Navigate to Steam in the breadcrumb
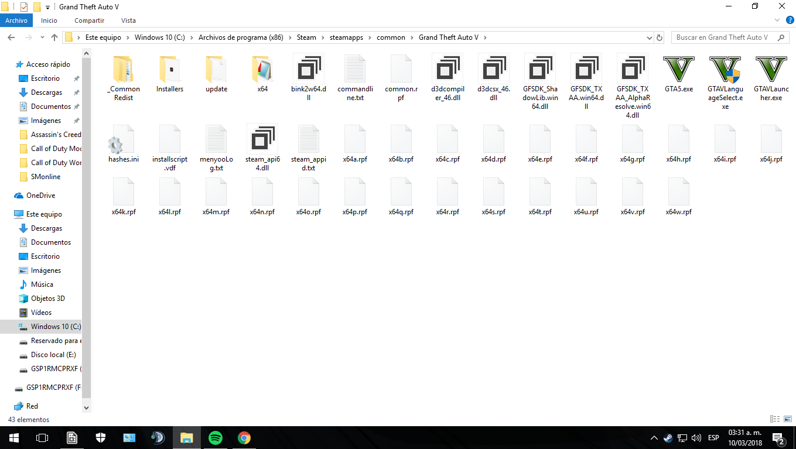 306,37
